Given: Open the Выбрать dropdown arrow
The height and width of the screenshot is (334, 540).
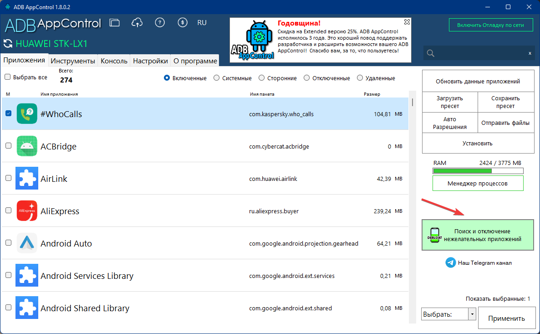Looking at the screenshot, I should 472,314.
